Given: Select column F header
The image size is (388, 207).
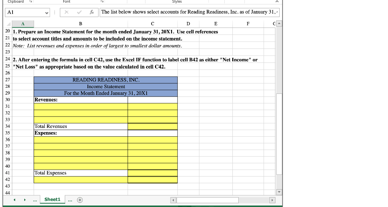Looking at the screenshot, I should 248,24.
